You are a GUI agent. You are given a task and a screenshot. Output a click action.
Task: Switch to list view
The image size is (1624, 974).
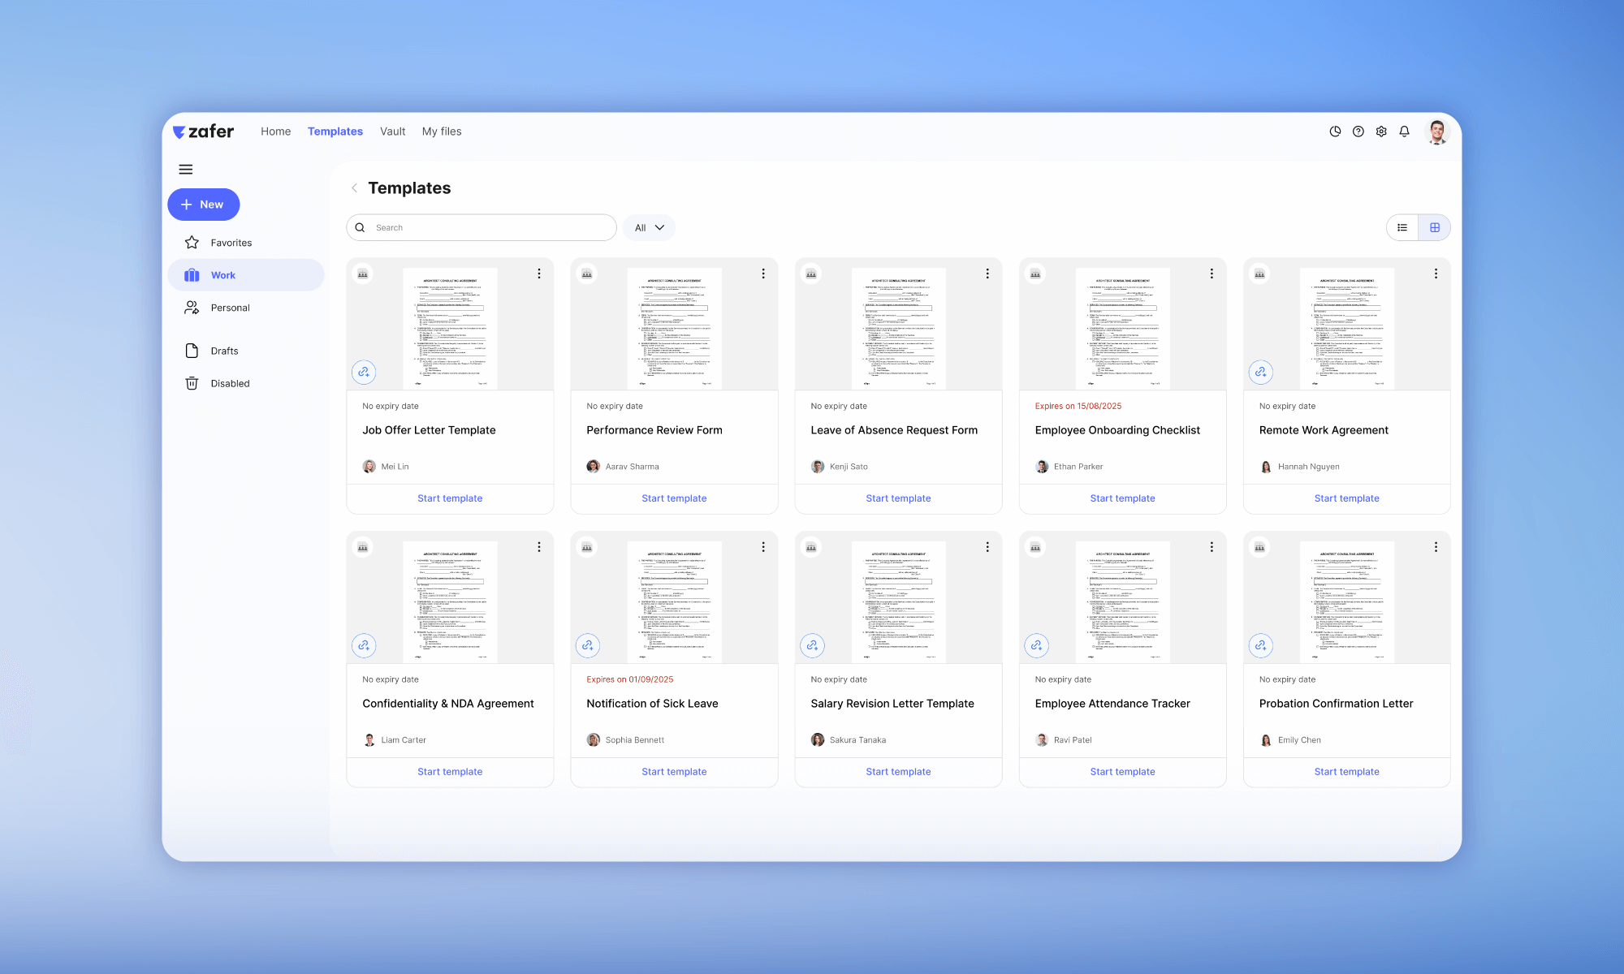[x=1402, y=228]
